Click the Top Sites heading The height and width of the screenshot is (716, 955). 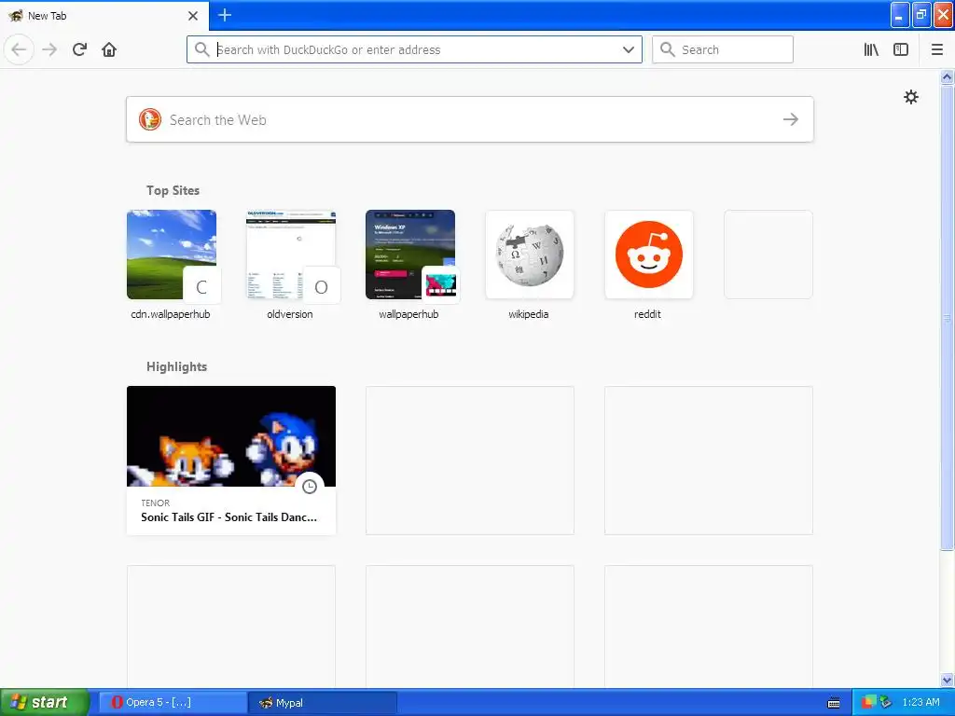coord(173,190)
